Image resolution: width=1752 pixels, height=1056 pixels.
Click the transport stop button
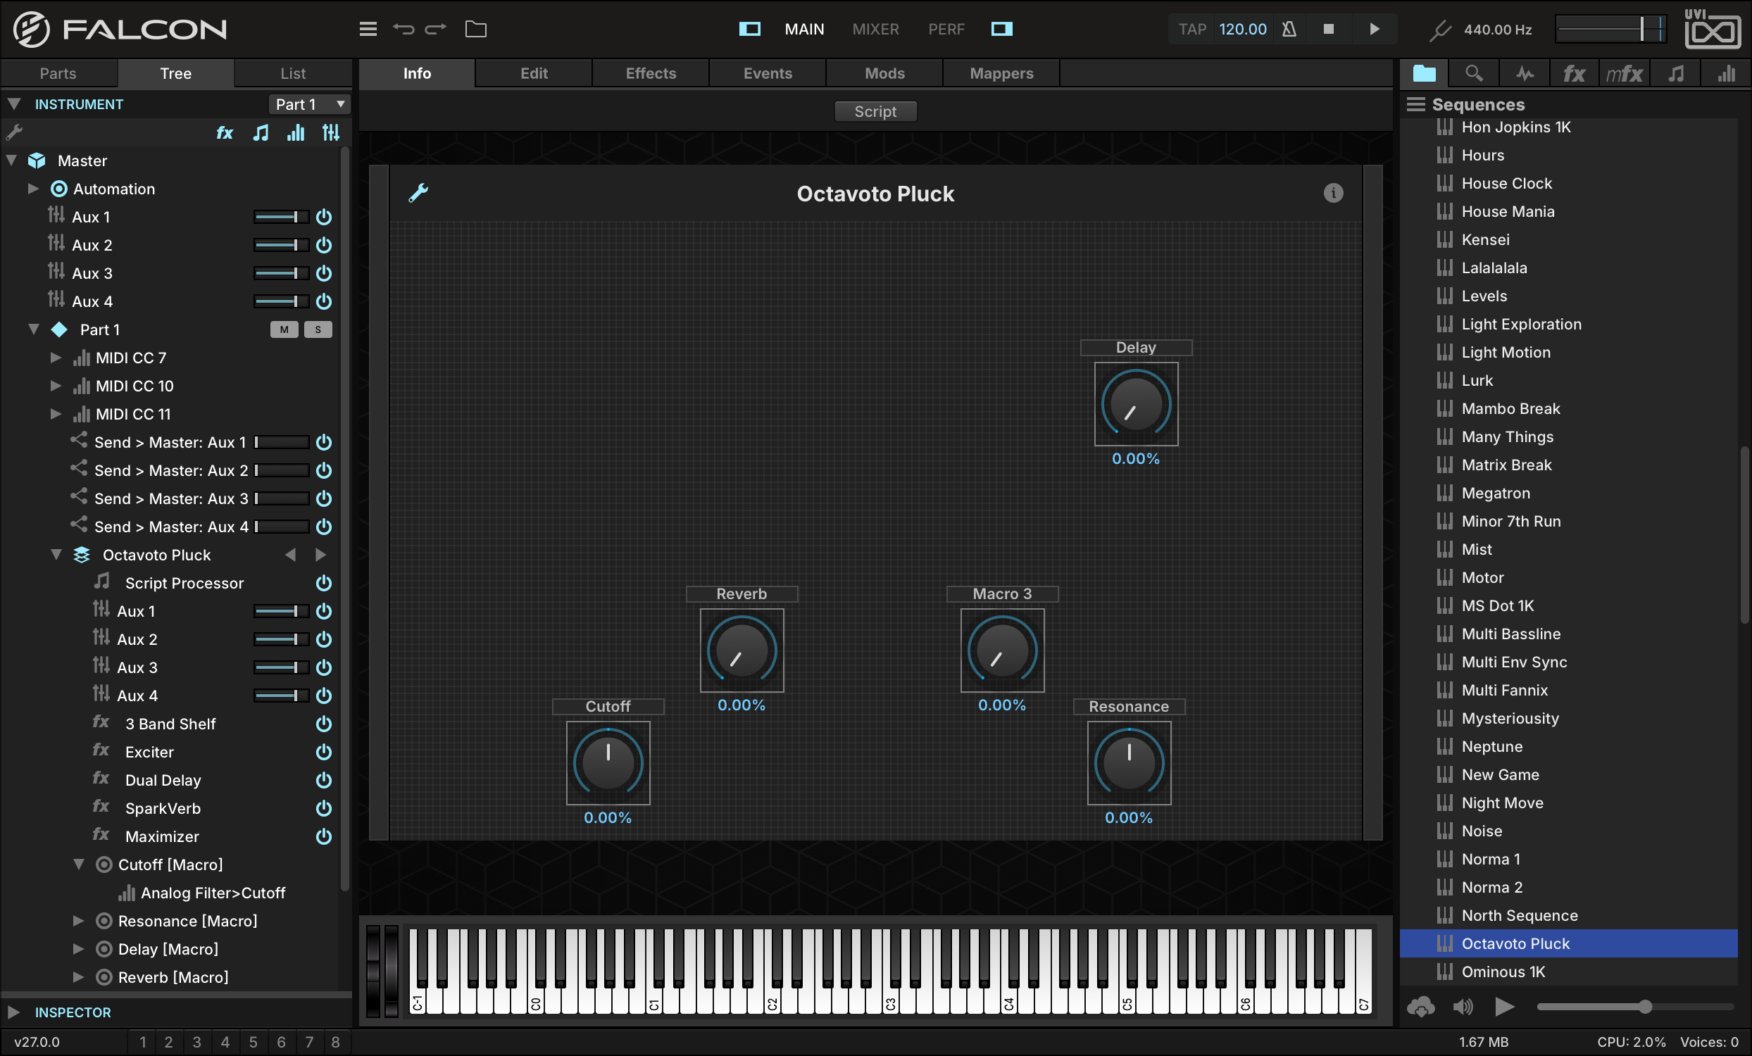(x=1328, y=29)
